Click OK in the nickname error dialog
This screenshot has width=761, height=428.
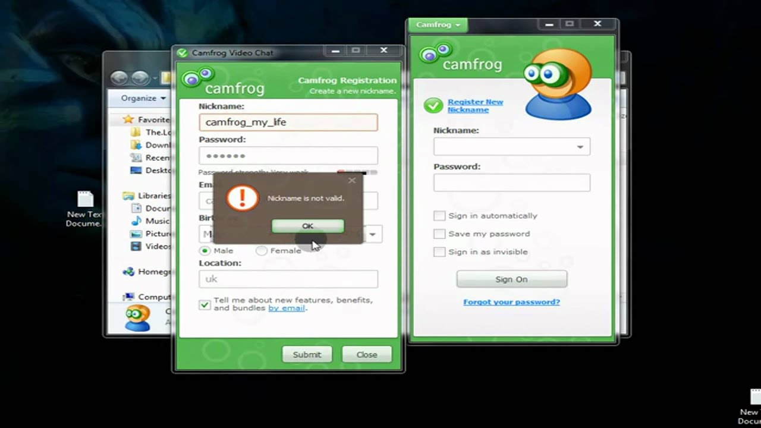(307, 226)
